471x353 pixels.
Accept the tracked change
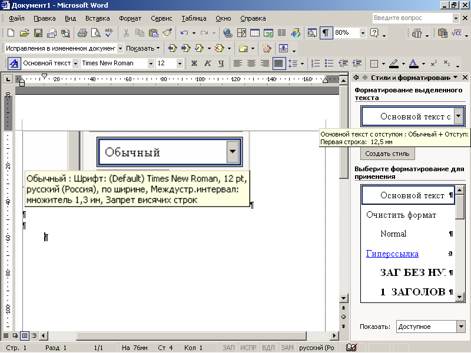click(199, 48)
